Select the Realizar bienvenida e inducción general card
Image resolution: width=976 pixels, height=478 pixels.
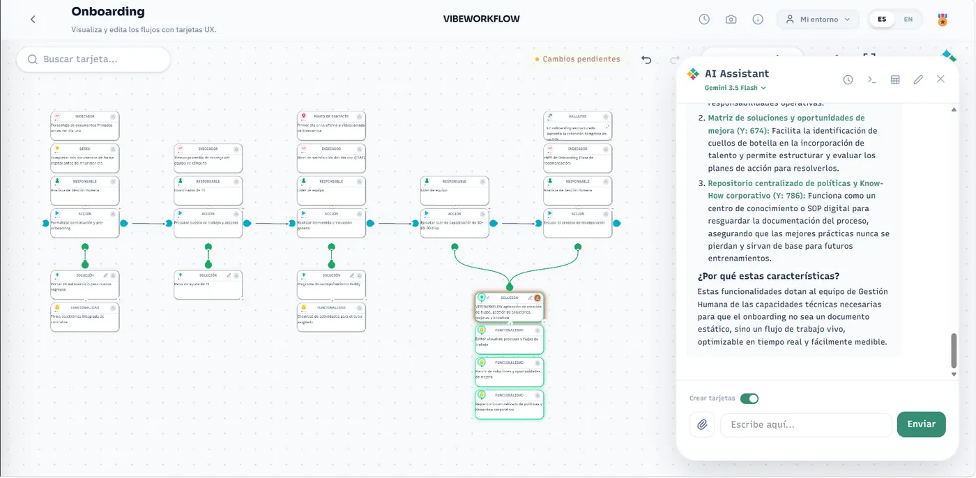point(331,223)
